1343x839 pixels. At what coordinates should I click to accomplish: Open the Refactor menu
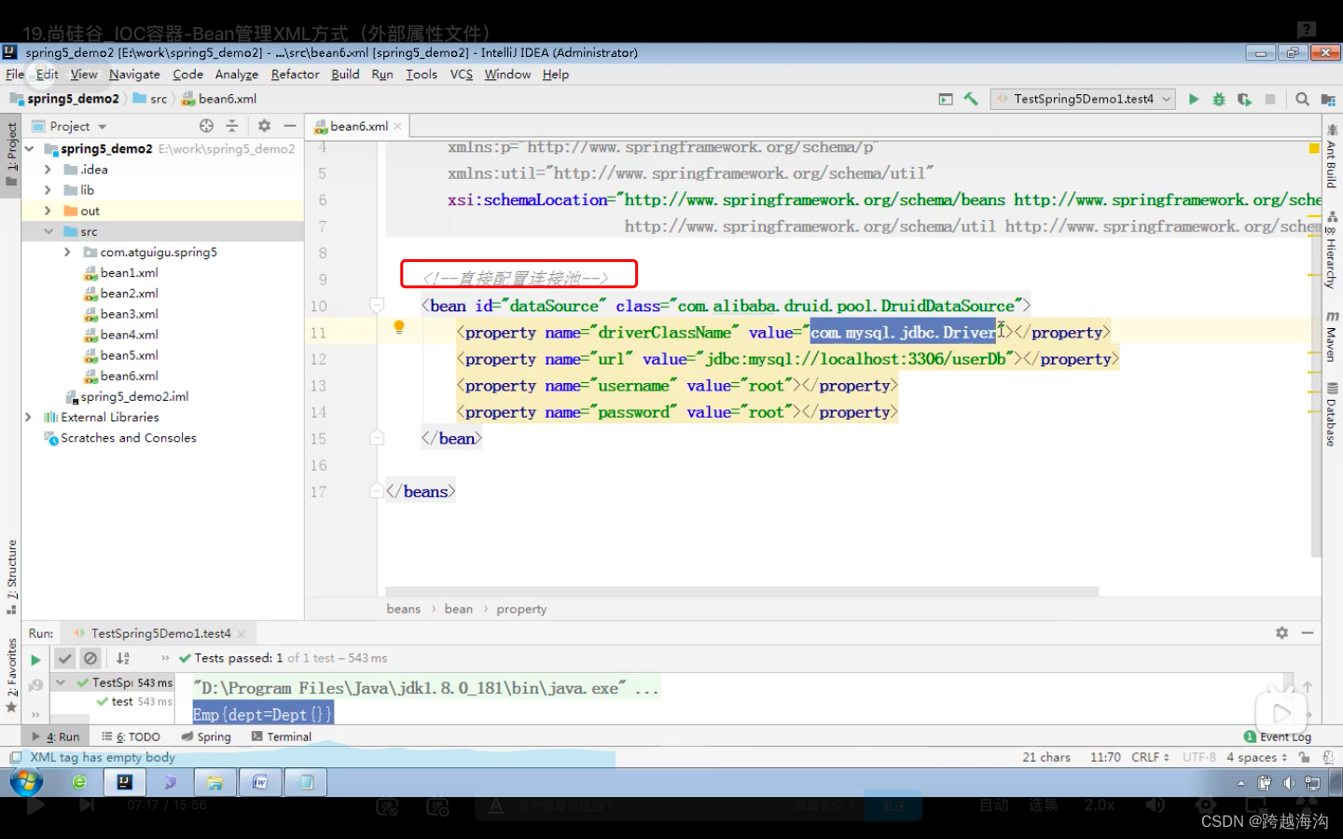click(x=295, y=75)
